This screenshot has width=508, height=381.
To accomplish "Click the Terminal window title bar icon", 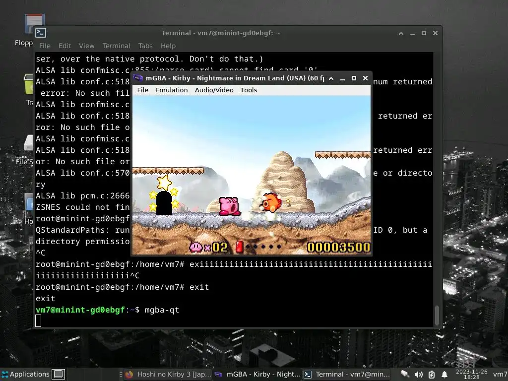I will (41, 33).
